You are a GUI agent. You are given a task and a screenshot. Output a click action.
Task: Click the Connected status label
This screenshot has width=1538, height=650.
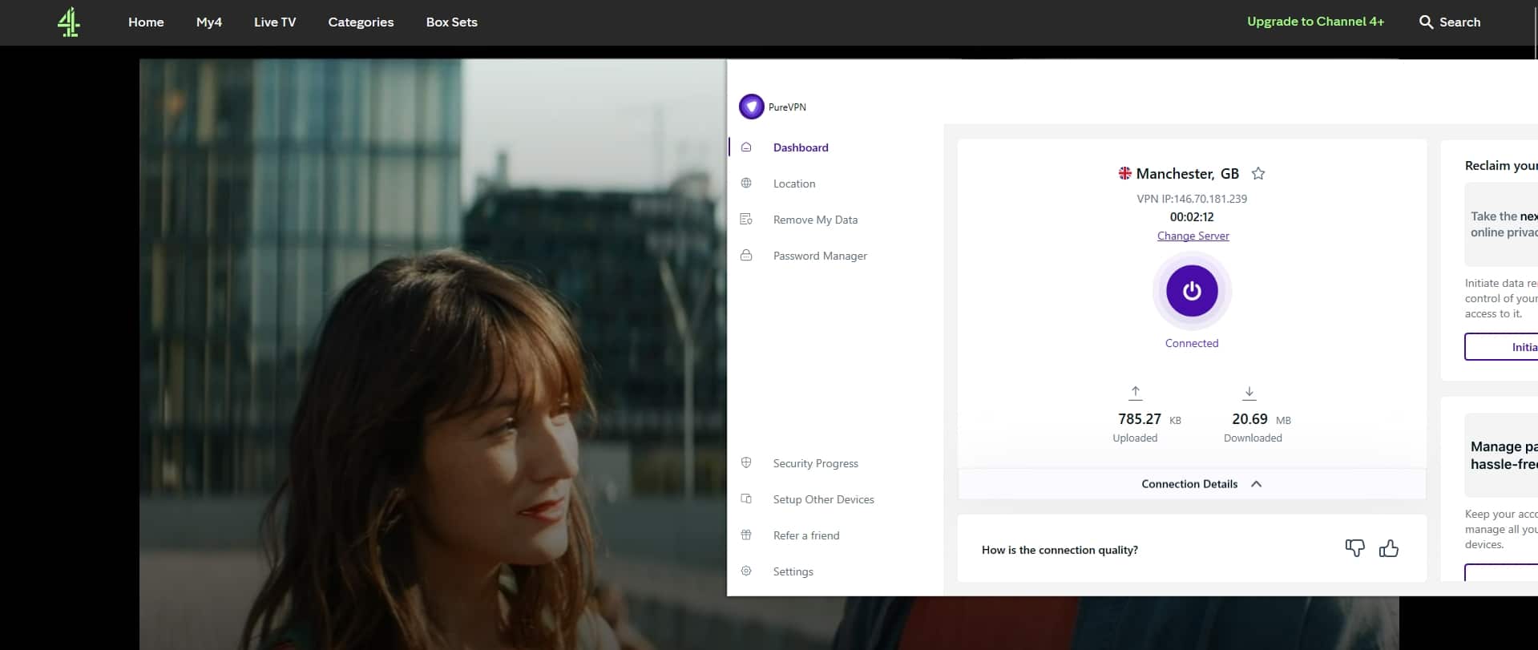coord(1192,343)
